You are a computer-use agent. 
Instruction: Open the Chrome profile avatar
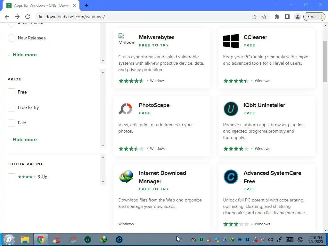pos(297,17)
